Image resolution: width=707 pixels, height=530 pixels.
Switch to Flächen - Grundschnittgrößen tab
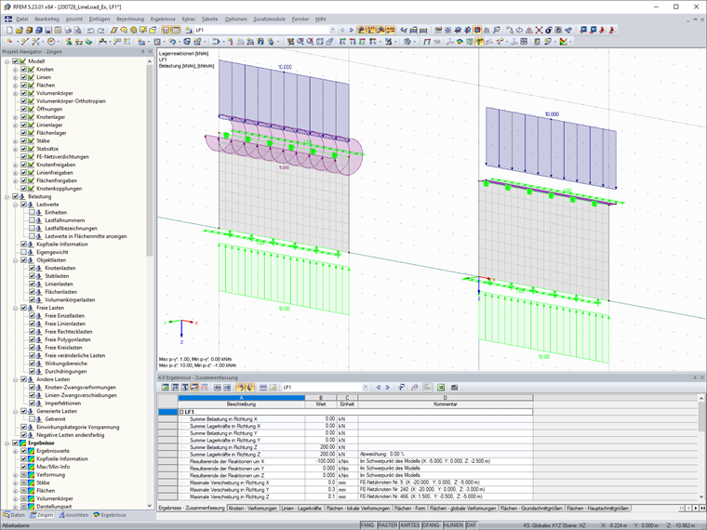tap(531, 509)
